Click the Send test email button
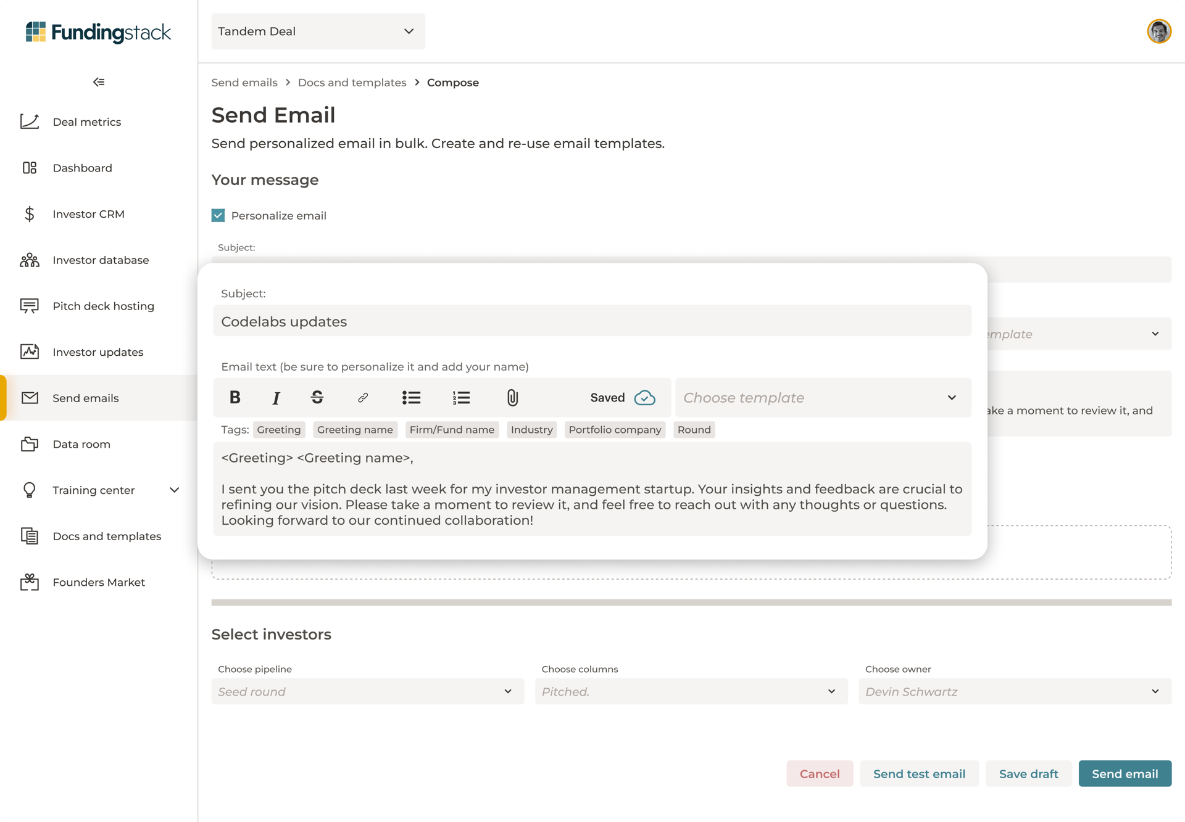The width and height of the screenshot is (1185, 822). click(x=918, y=773)
